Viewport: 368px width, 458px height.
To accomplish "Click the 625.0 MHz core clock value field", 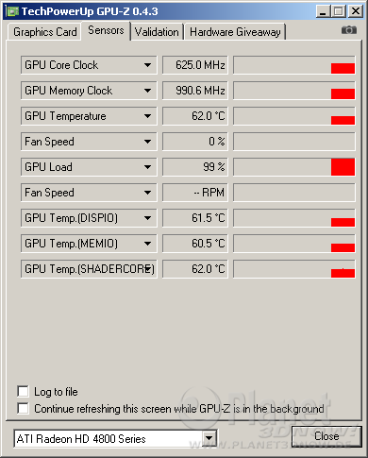I will 195,65.
